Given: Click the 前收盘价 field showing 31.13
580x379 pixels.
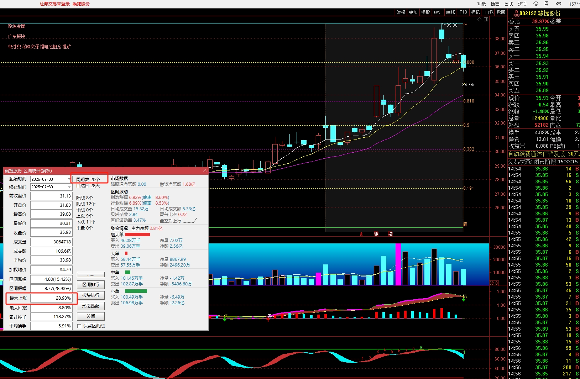Looking at the screenshot, I should tap(51, 196).
